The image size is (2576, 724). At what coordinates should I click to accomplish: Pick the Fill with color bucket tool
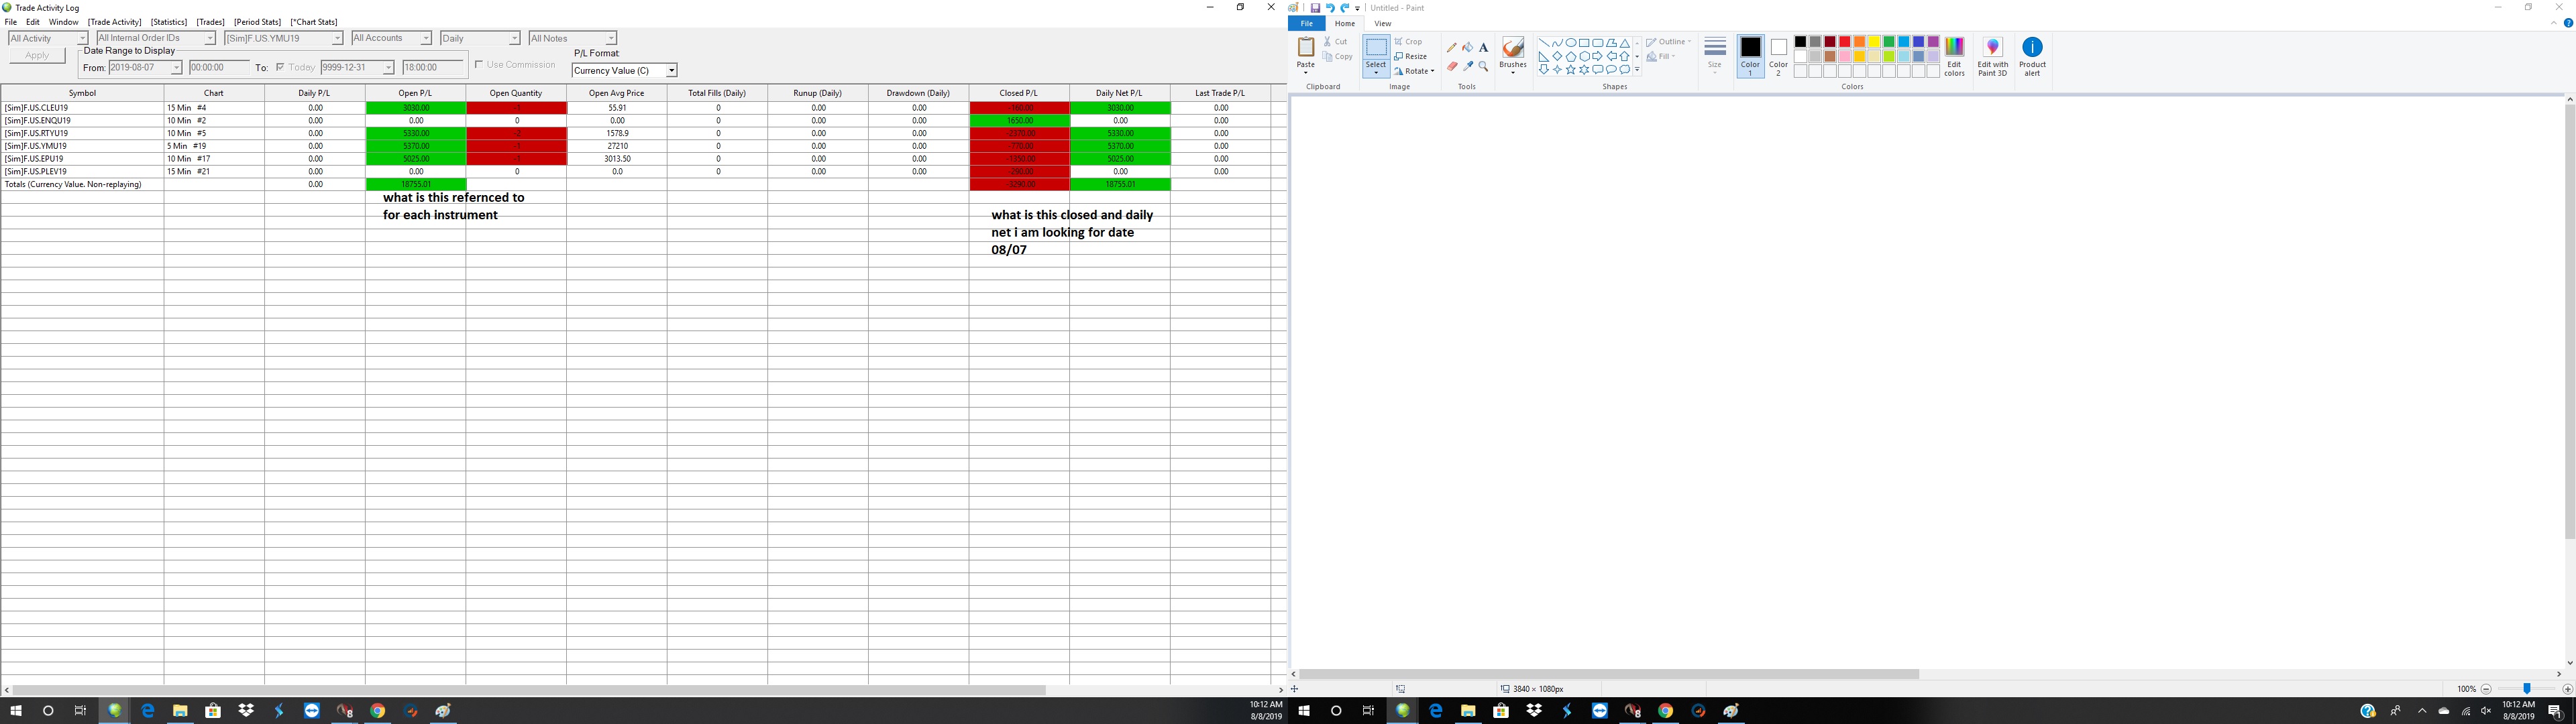point(1467,47)
